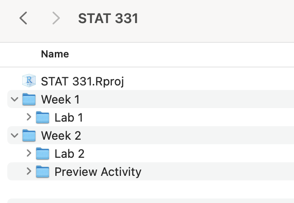Select the Week 2 row label

tap(61, 135)
